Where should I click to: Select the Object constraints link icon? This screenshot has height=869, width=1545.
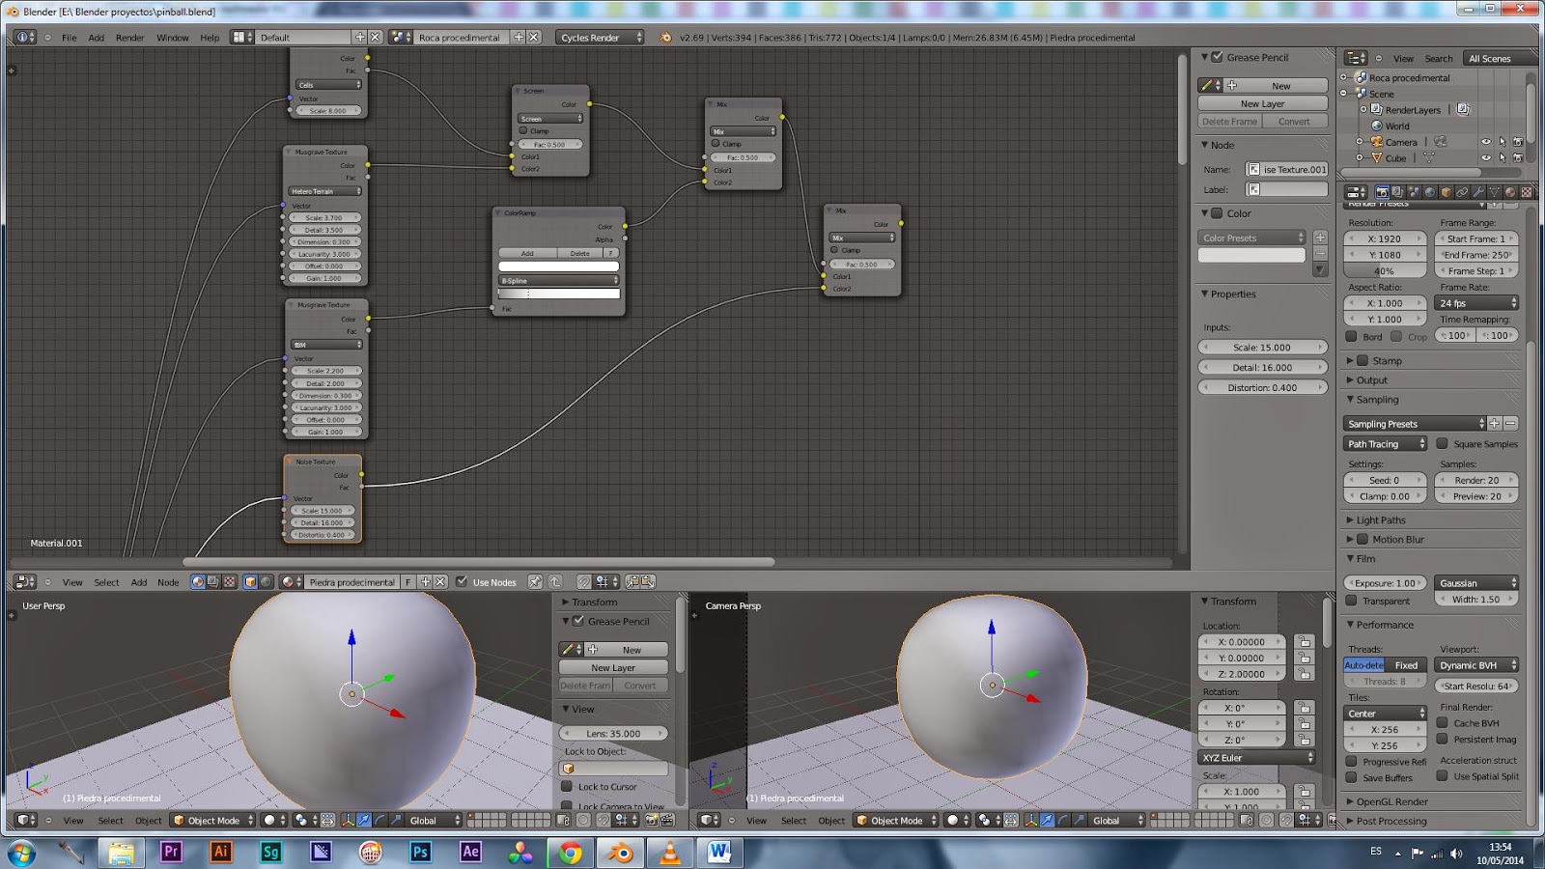pos(1463,193)
